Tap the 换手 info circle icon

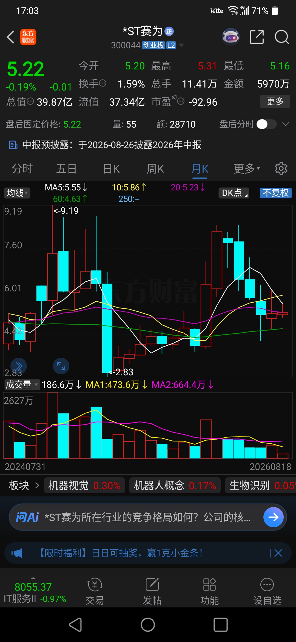tap(103, 83)
